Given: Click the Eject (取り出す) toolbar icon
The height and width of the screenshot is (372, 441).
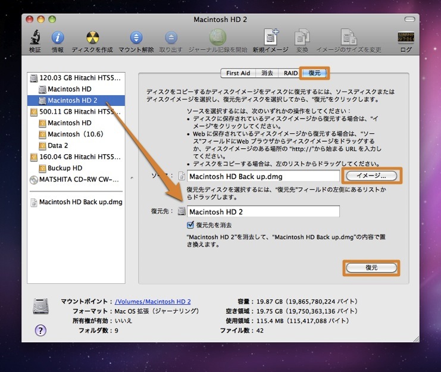Looking at the screenshot, I should pos(171,37).
